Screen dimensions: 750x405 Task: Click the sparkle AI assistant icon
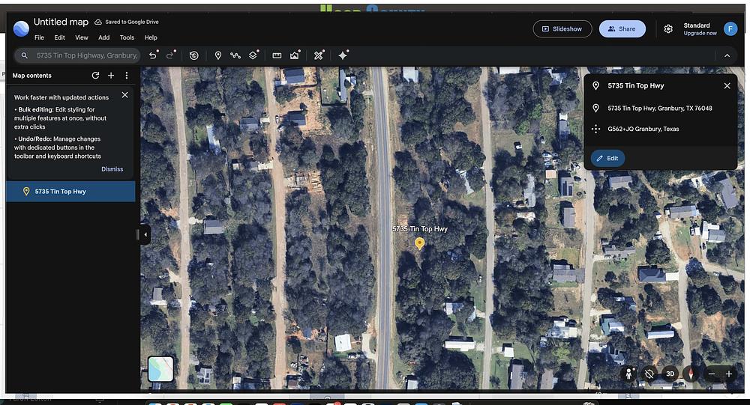343,55
